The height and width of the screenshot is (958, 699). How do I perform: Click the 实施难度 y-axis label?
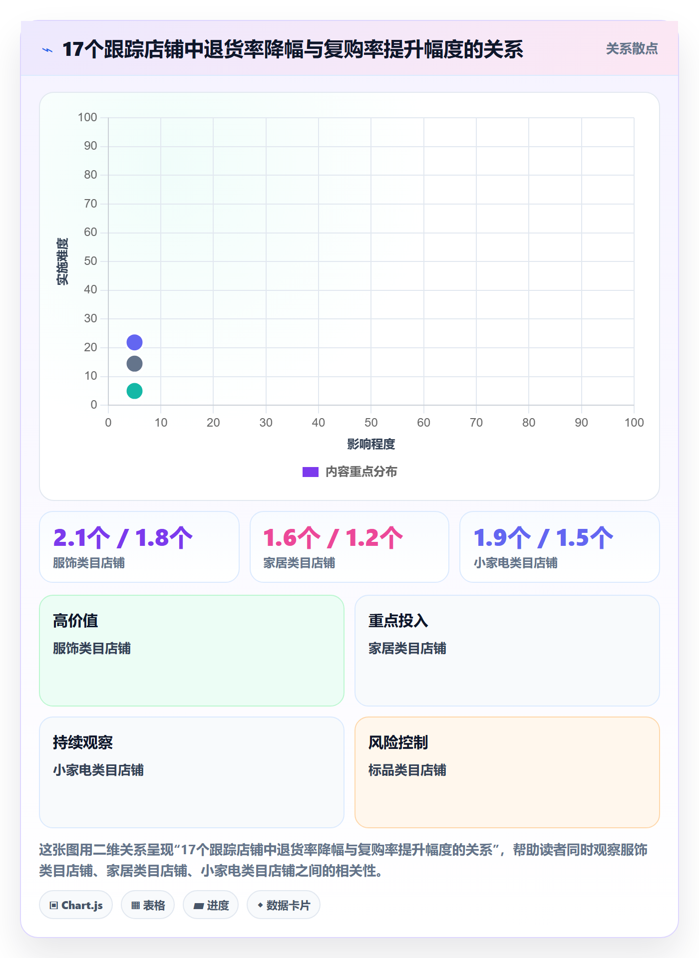(x=62, y=261)
